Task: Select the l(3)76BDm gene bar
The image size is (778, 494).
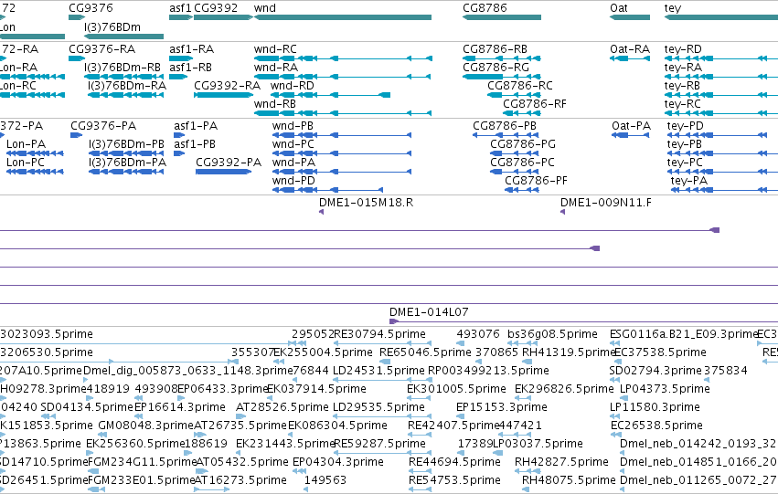Action: tap(124, 37)
